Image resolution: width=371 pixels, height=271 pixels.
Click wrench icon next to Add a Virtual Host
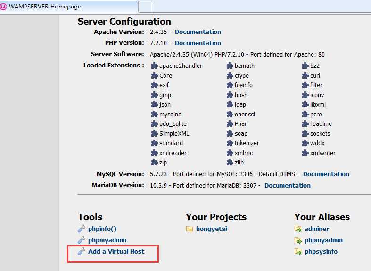click(82, 251)
